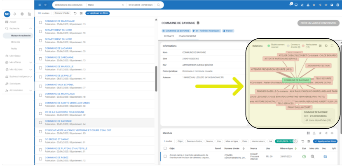Open the hamburger menu in the top bar
The height and width of the screenshot is (167, 342).
click(x=40, y=5)
